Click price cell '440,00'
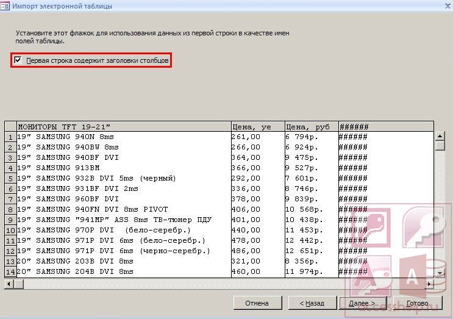 (x=258, y=231)
